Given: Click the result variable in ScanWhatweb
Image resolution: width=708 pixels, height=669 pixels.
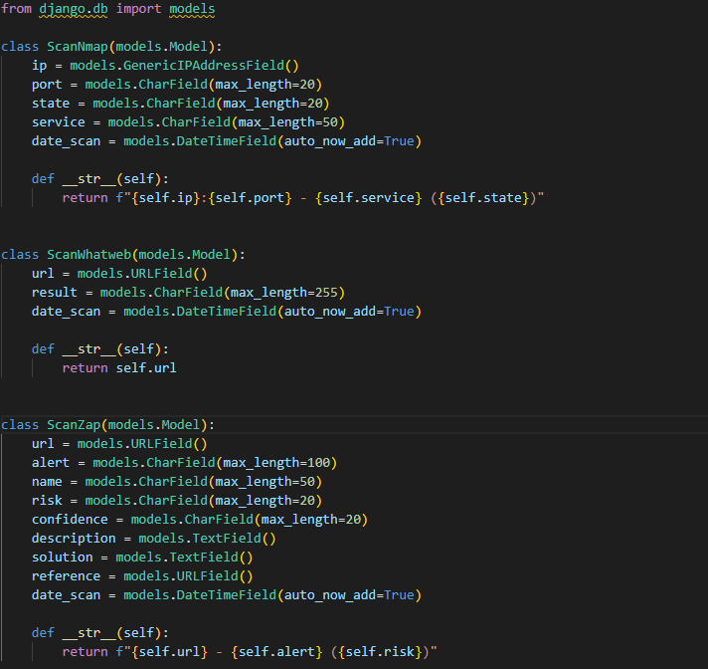Looking at the screenshot, I should click(x=55, y=293).
